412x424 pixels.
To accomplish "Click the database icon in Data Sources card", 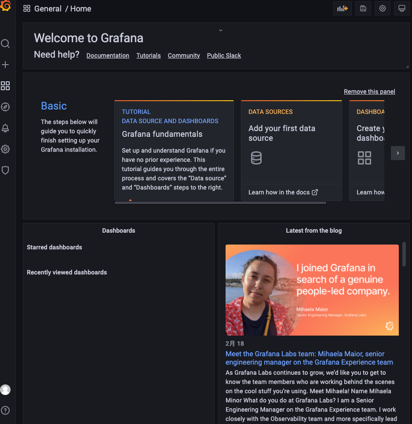I will [x=256, y=158].
